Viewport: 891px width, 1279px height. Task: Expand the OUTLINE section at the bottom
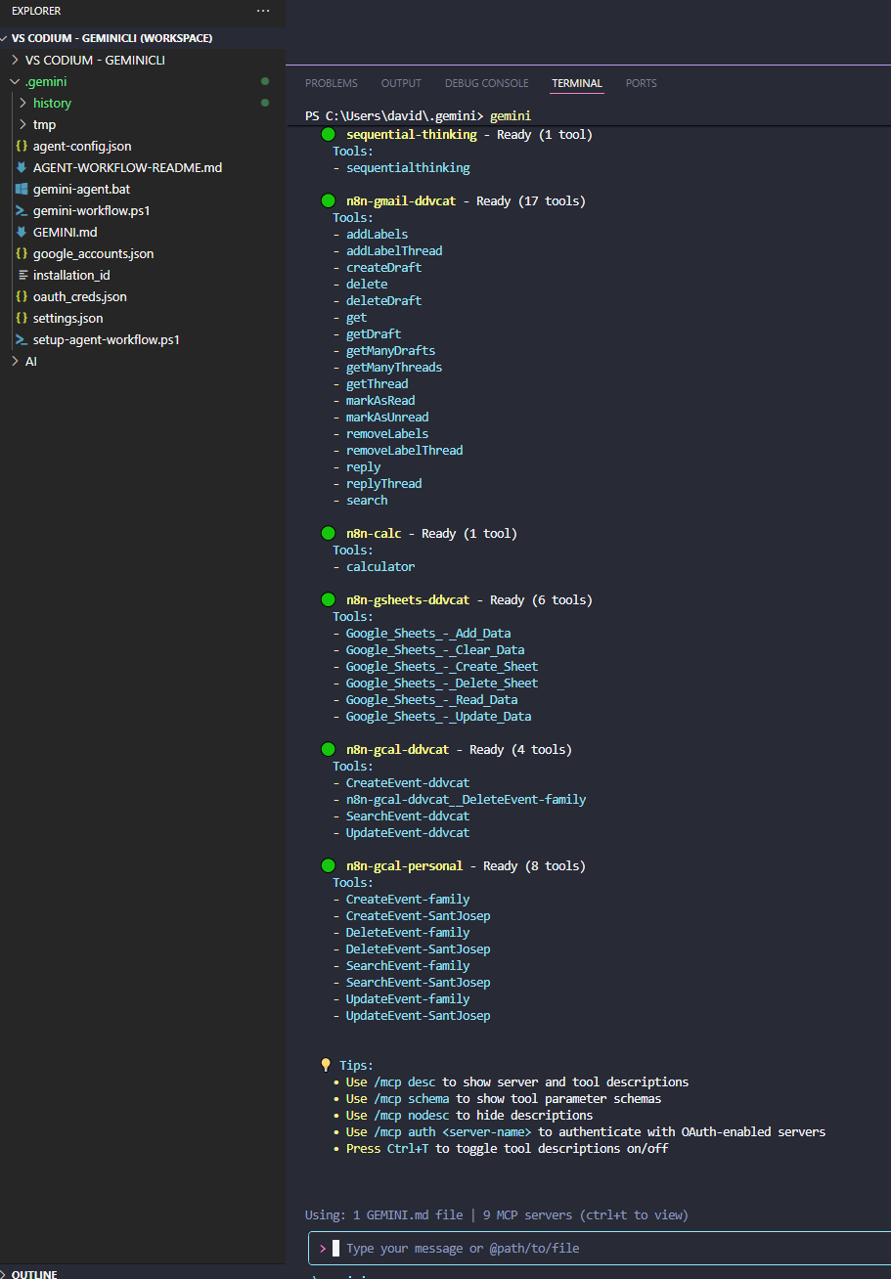30,1273
